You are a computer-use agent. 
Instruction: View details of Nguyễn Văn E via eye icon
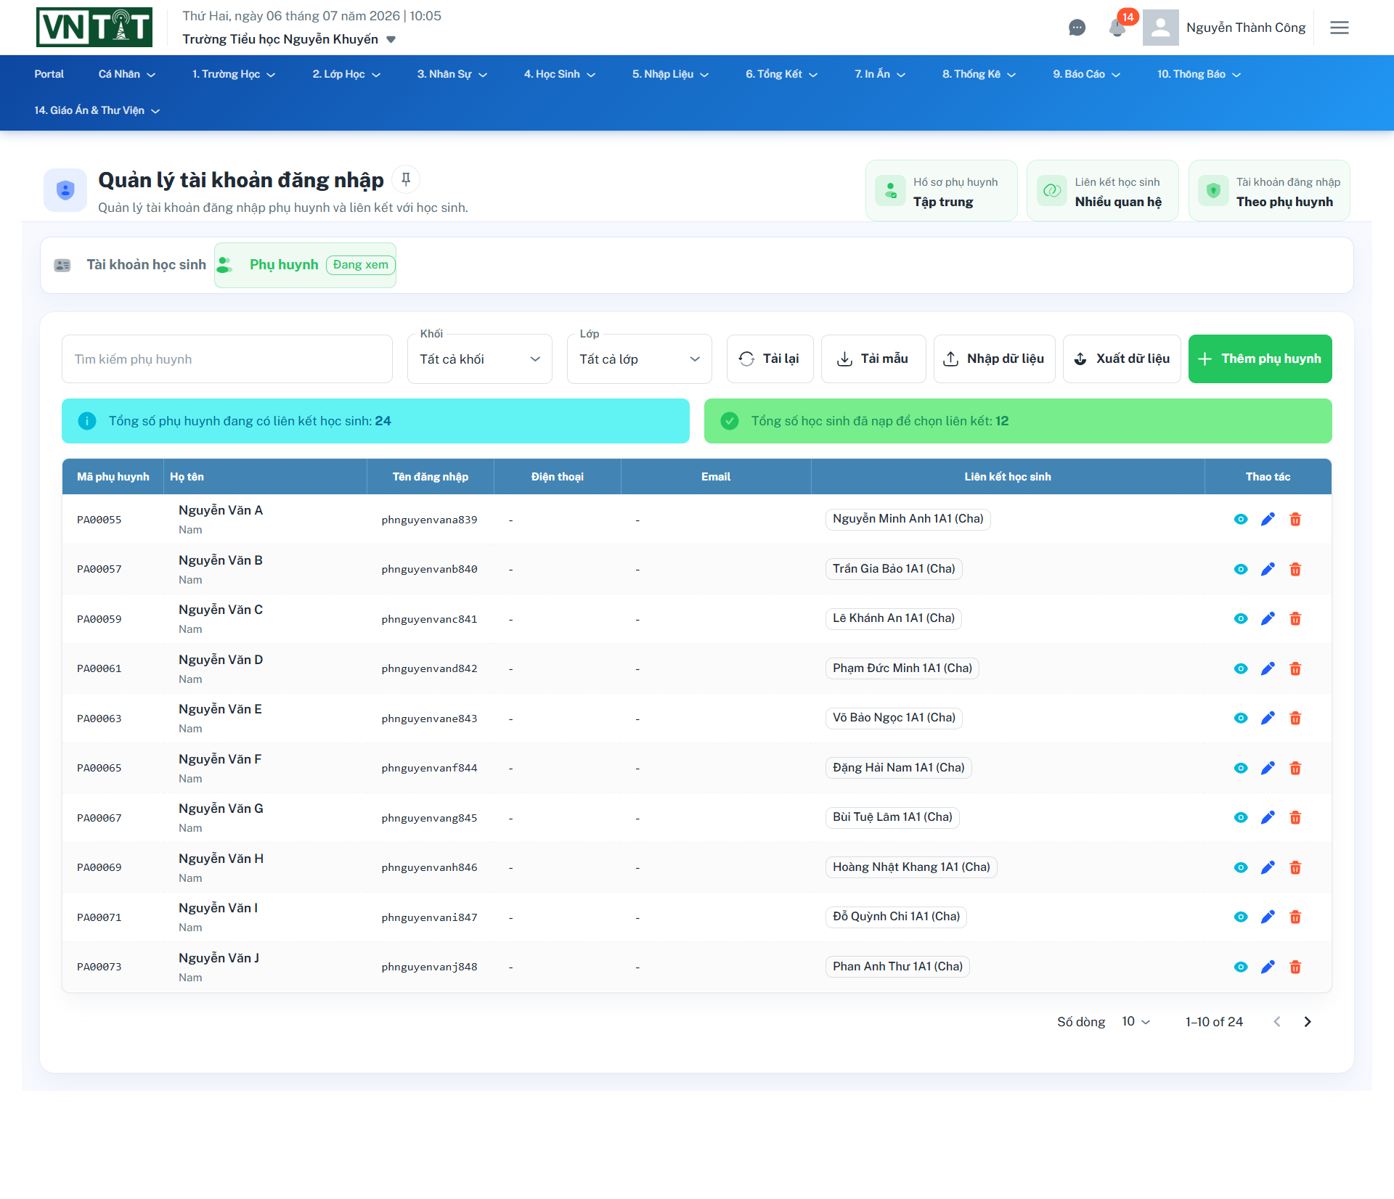(x=1241, y=718)
